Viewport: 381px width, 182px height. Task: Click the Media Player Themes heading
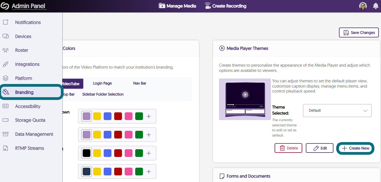pos(247,48)
